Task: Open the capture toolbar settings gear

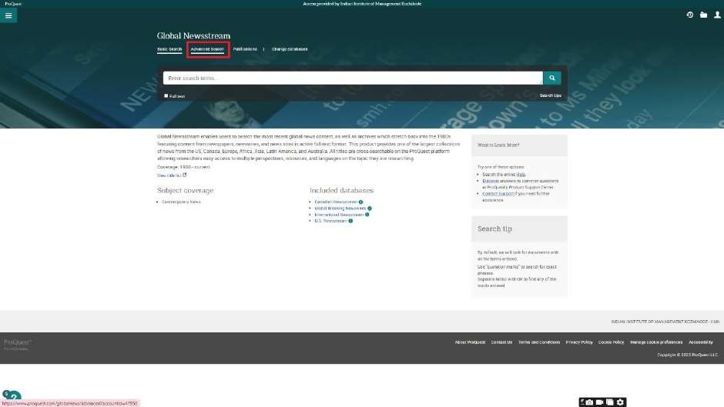Action: tap(620, 402)
